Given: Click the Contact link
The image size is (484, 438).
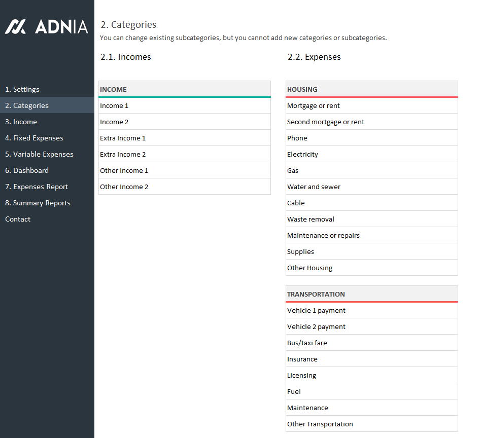Looking at the screenshot, I should 18,219.
